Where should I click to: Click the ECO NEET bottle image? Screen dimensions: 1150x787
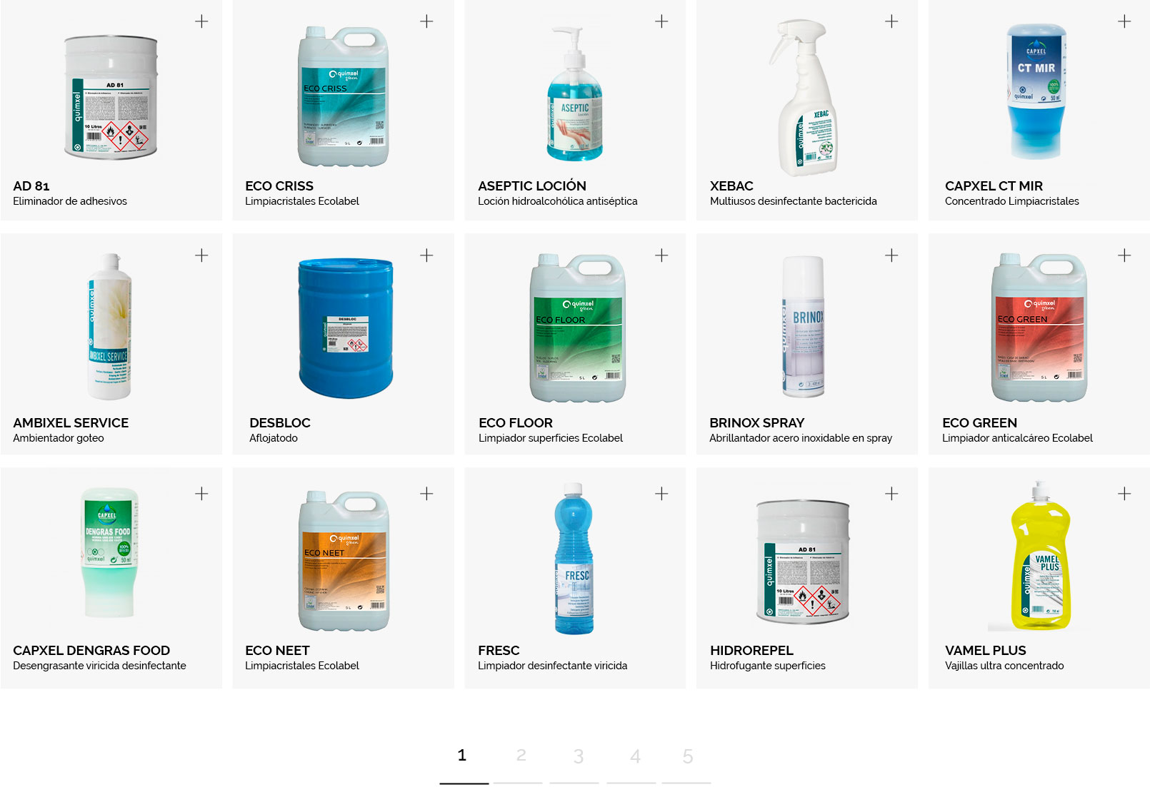(x=344, y=561)
